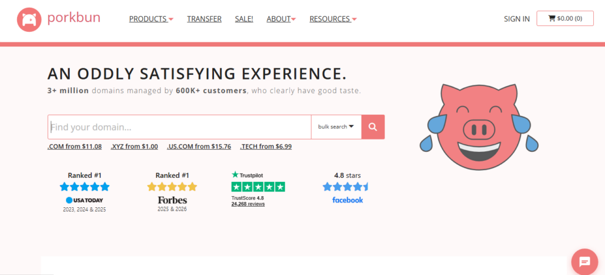Open the SALE! menu item
This screenshot has height=275, width=605.
244,19
